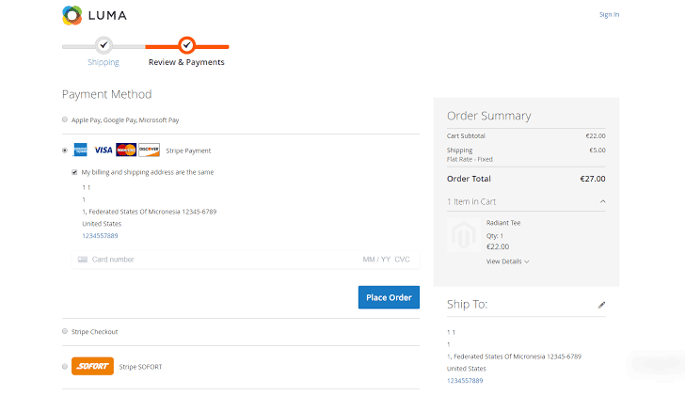The image size is (685, 396).
Task: Click the Shipping €5.00 value
Action: pos(597,150)
